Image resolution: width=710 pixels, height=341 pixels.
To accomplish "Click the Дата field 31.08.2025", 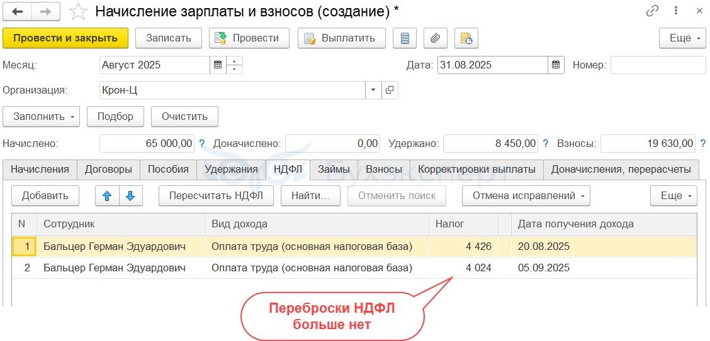I will (493, 65).
